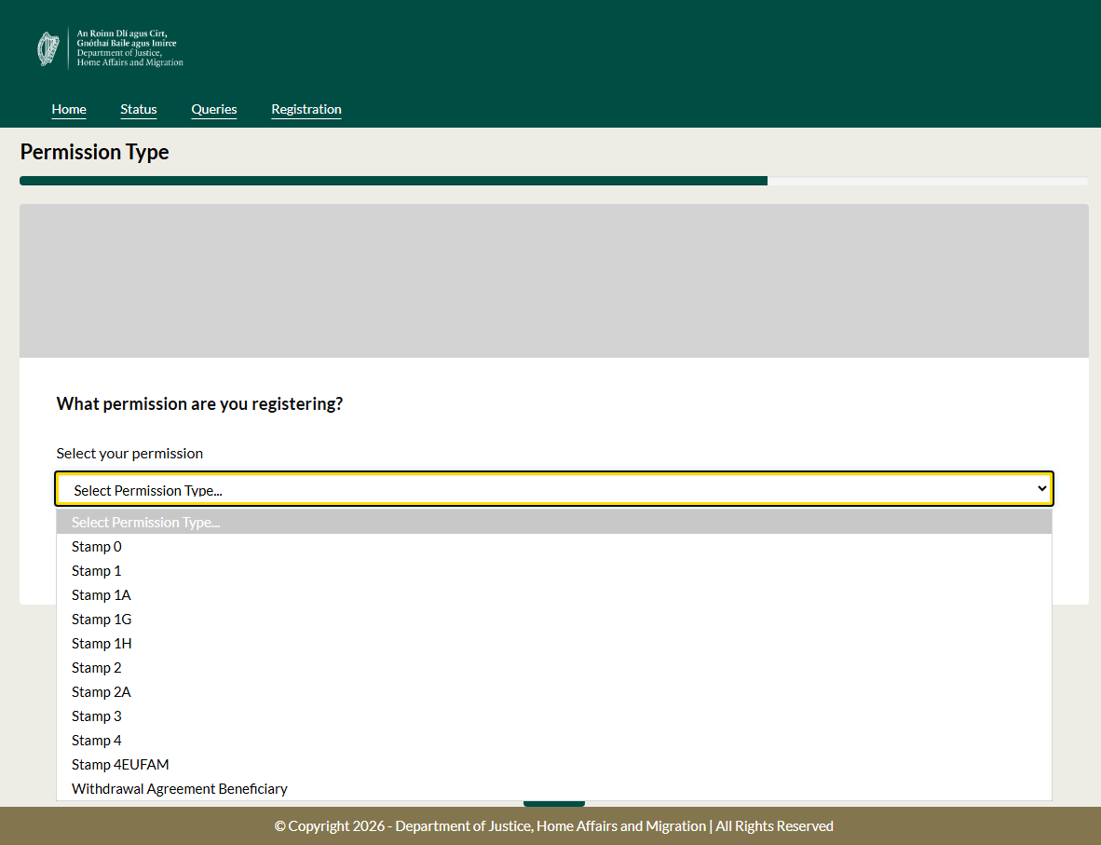
Task: Open the Home navigation link
Action: click(x=69, y=109)
